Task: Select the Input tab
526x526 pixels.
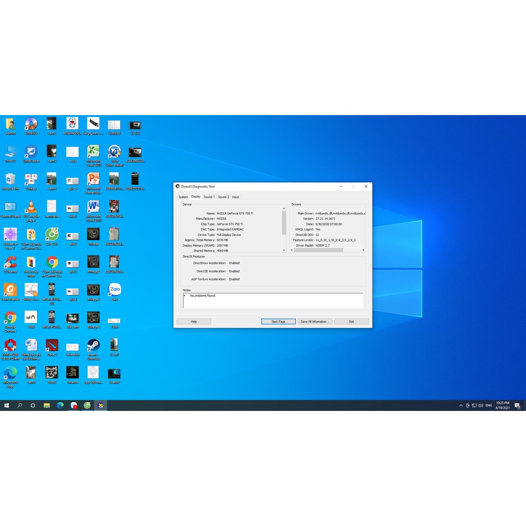Action: 235,197
